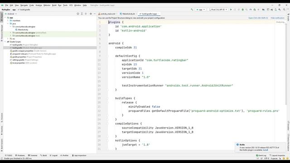Run the app with the green play icon
Image resolution: width=290 pixels, height=163 pixels.
[231, 10]
